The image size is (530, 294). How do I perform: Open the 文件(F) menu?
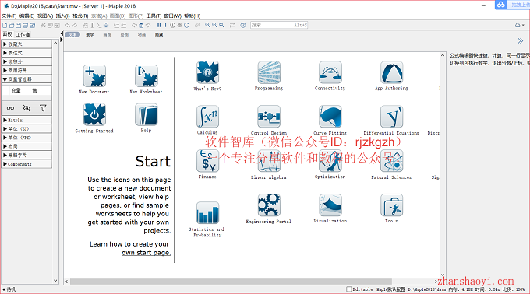point(9,16)
